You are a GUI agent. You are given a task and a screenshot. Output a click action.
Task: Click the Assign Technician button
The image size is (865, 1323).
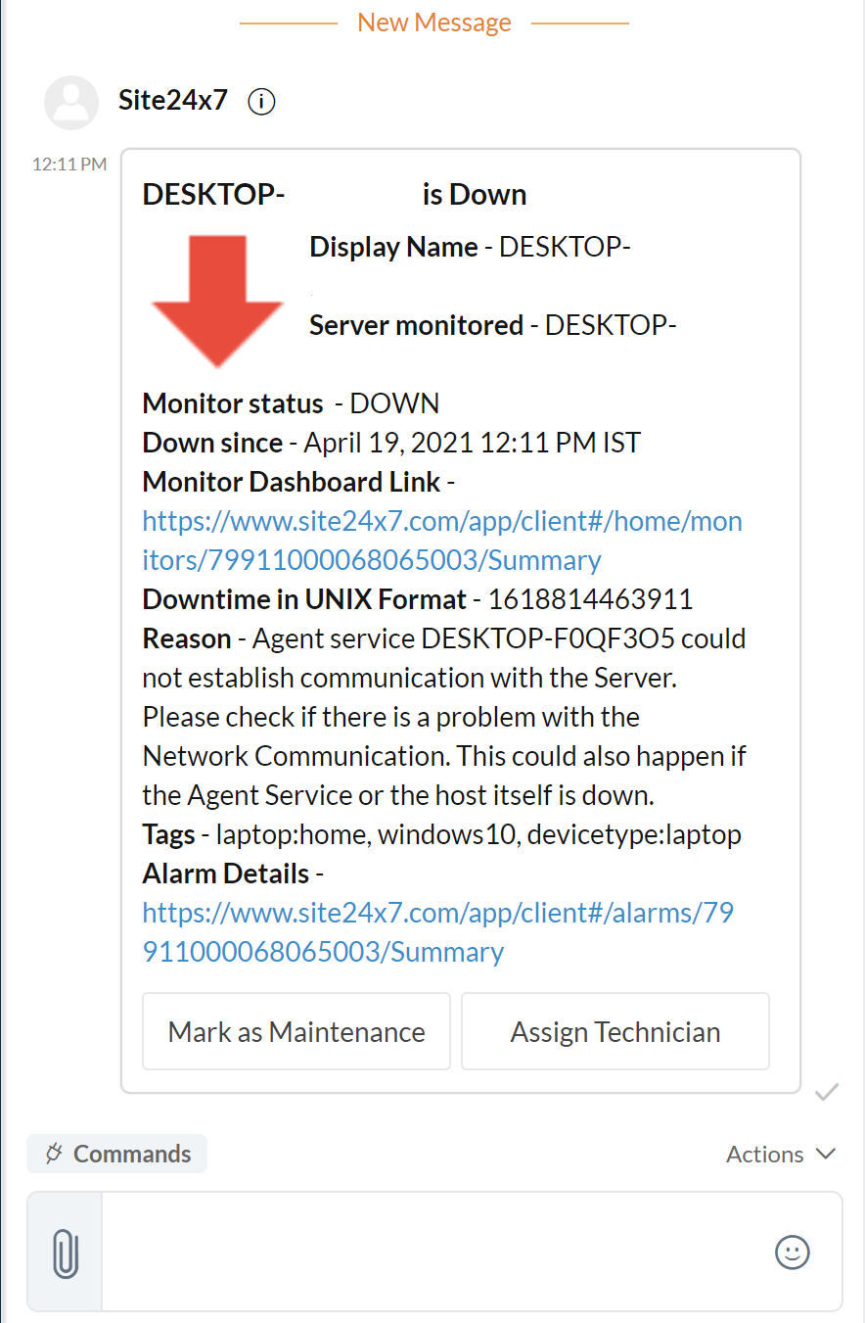615,1031
